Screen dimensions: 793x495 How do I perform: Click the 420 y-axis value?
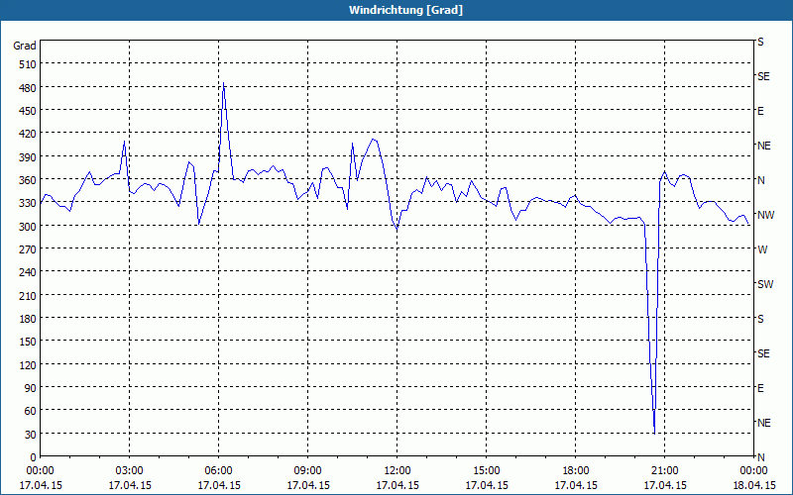tap(29, 135)
